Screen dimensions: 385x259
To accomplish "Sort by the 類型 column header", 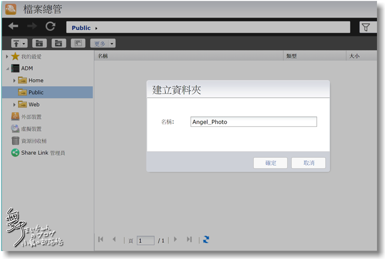I will click(x=292, y=55).
